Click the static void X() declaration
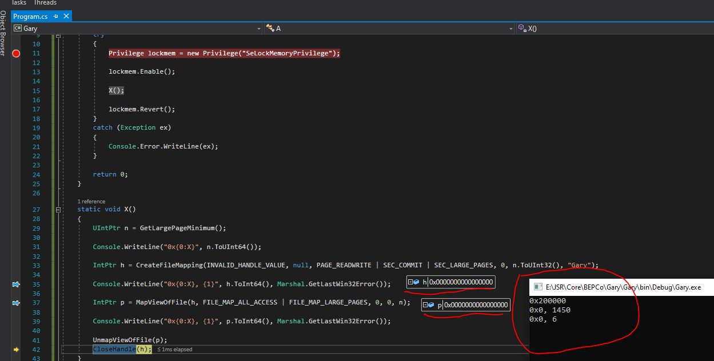714x361 pixels. point(106,210)
